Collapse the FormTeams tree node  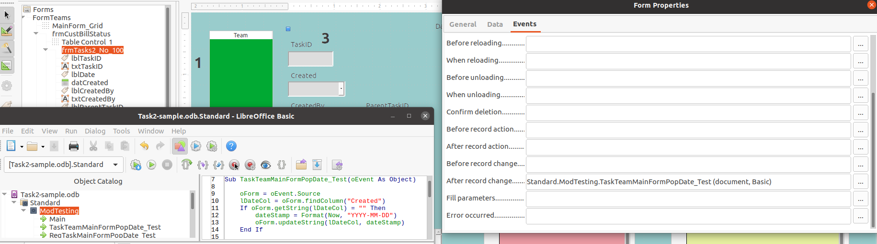click(x=24, y=17)
